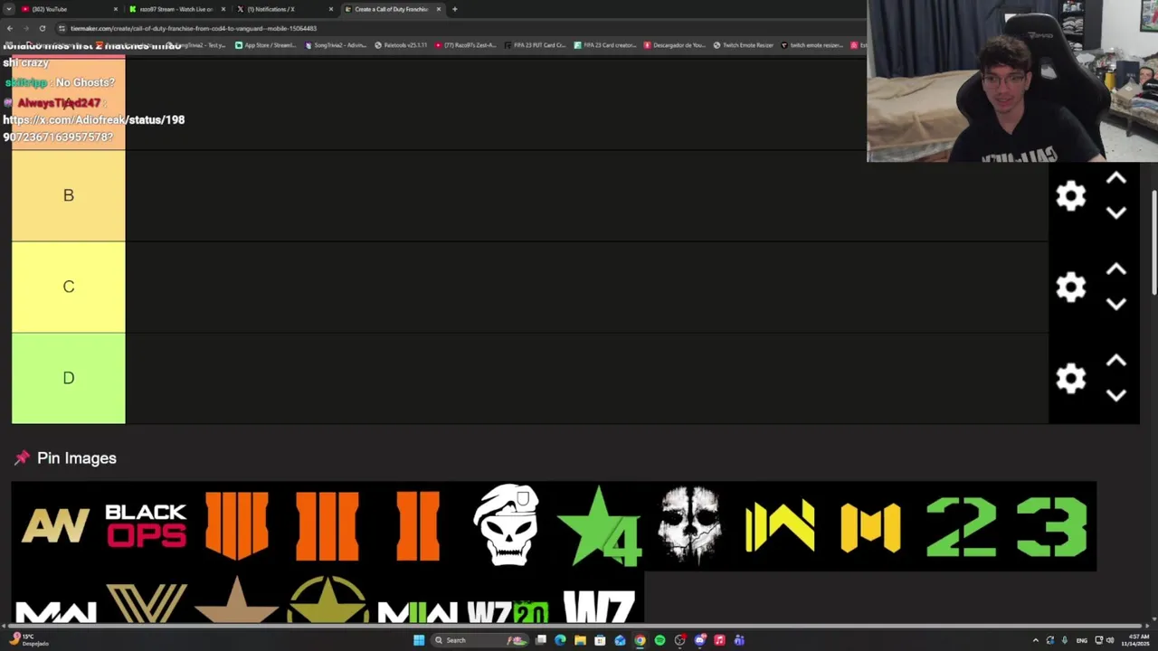Open Discord from the taskbar
Image resolution: width=1158 pixels, height=651 pixels.
point(699,640)
